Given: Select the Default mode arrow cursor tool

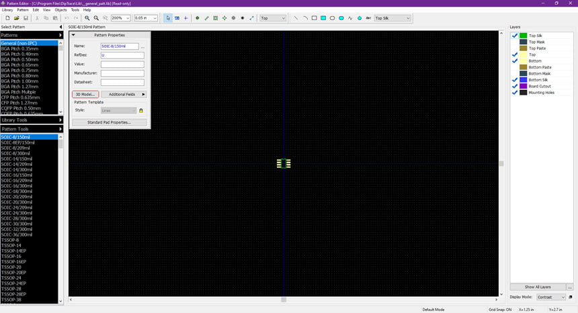Looking at the screenshot, I should coord(168,18).
